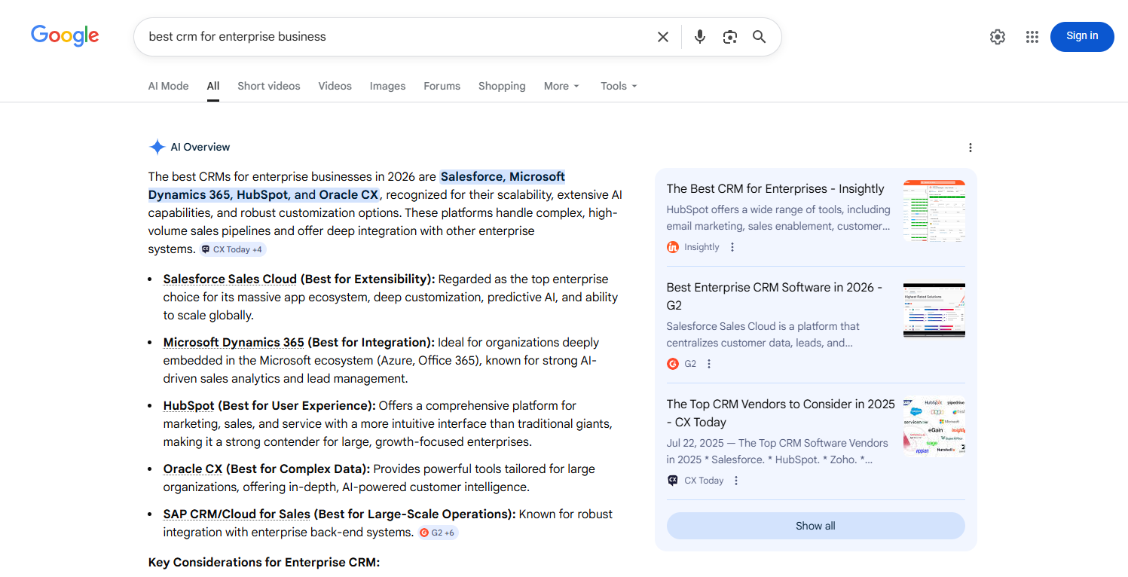Click three-dot menu beside Insightly source
Viewport: 1128px width, 577px height.
732,247
